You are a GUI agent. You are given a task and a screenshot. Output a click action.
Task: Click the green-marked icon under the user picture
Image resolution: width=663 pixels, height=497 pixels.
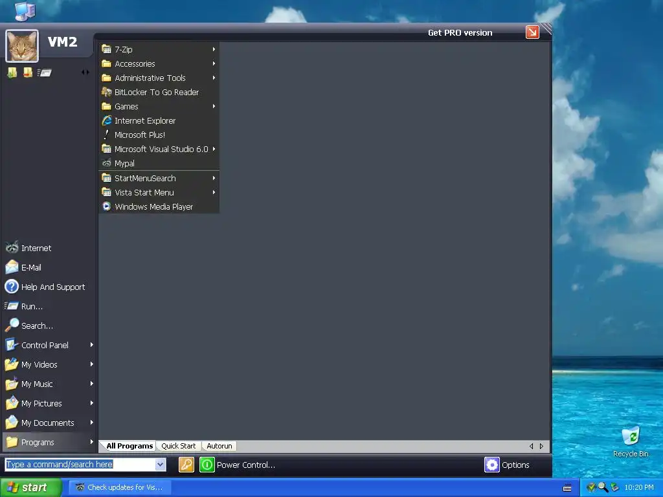point(12,72)
